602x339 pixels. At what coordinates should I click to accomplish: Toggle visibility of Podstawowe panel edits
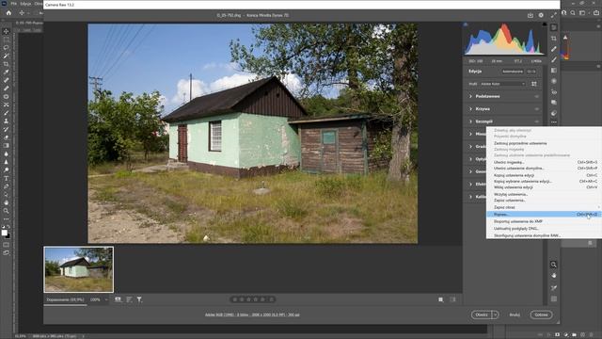[537, 96]
